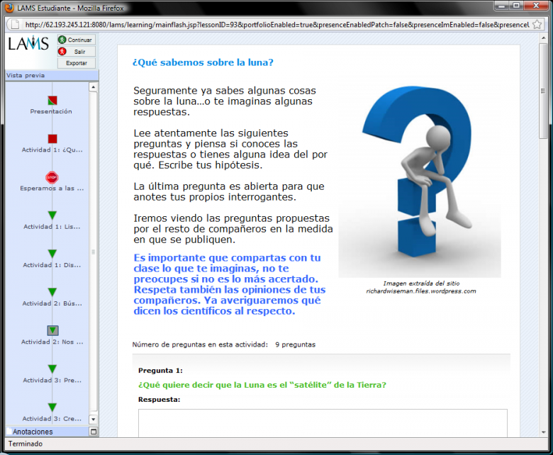This screenshot has width=553, height=455.
Task: Click the 'Actividad 1: Lis...' label
Action: (x=52, y=227)
